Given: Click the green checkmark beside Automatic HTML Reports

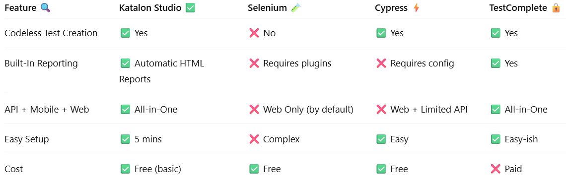Looking at the screenshot, I should [x=125, y=63].
